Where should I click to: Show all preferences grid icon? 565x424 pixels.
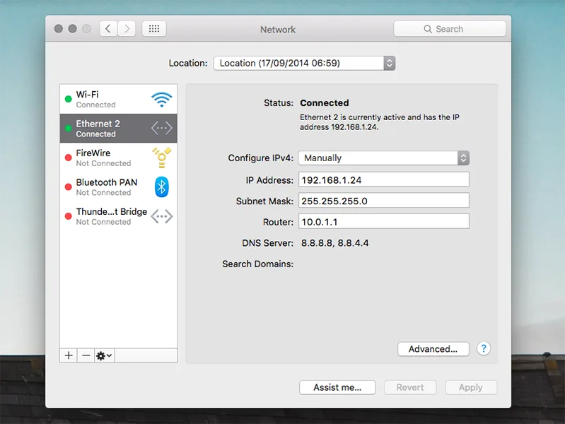pyautogui.click(x=154, y=29)
